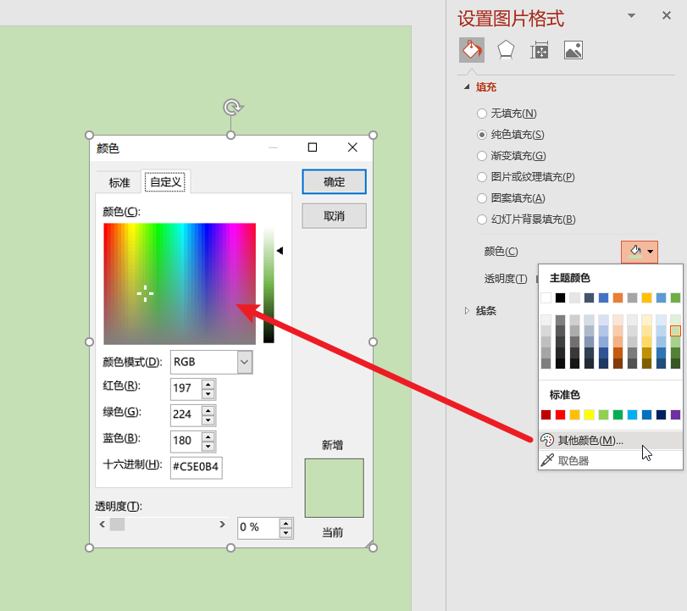Pick the white theme color swatch
The height and width of the screenshot is (611, 687).
point(546,298)
